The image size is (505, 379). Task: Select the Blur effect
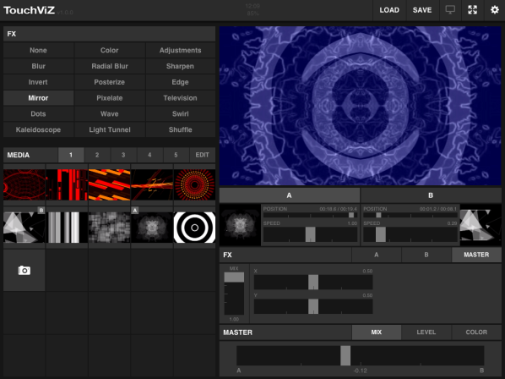coord(38,66)
